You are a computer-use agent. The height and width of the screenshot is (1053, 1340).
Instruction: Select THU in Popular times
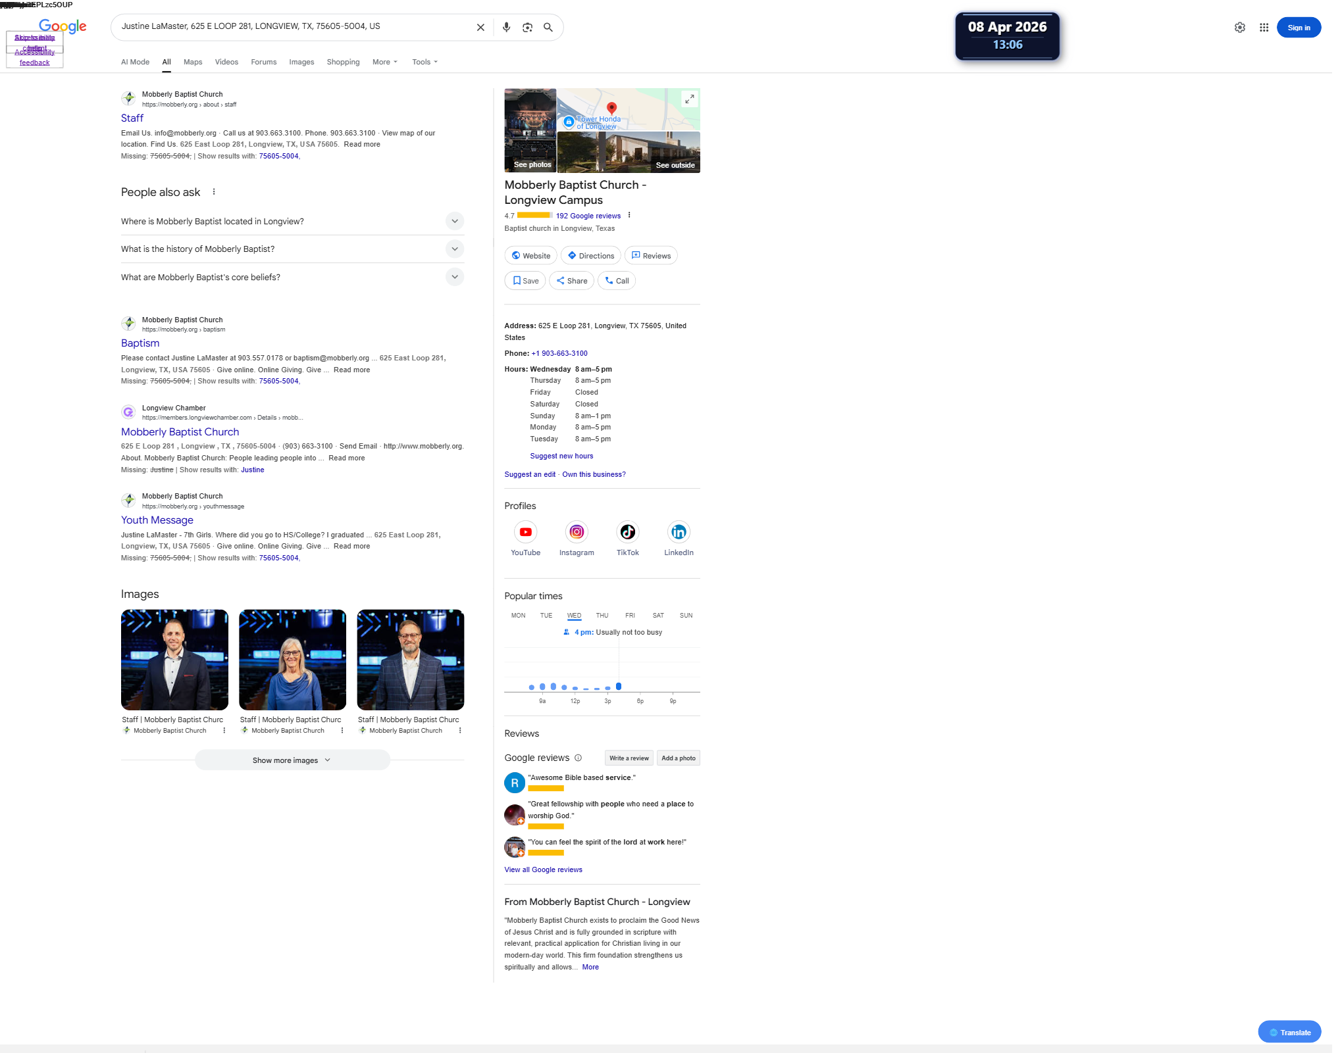tap(602, 616)
